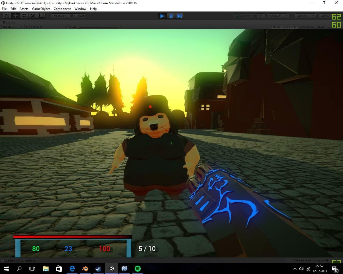Open the Component menu

62,9
